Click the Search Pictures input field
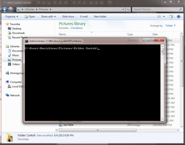 click(x=156, y=9)
